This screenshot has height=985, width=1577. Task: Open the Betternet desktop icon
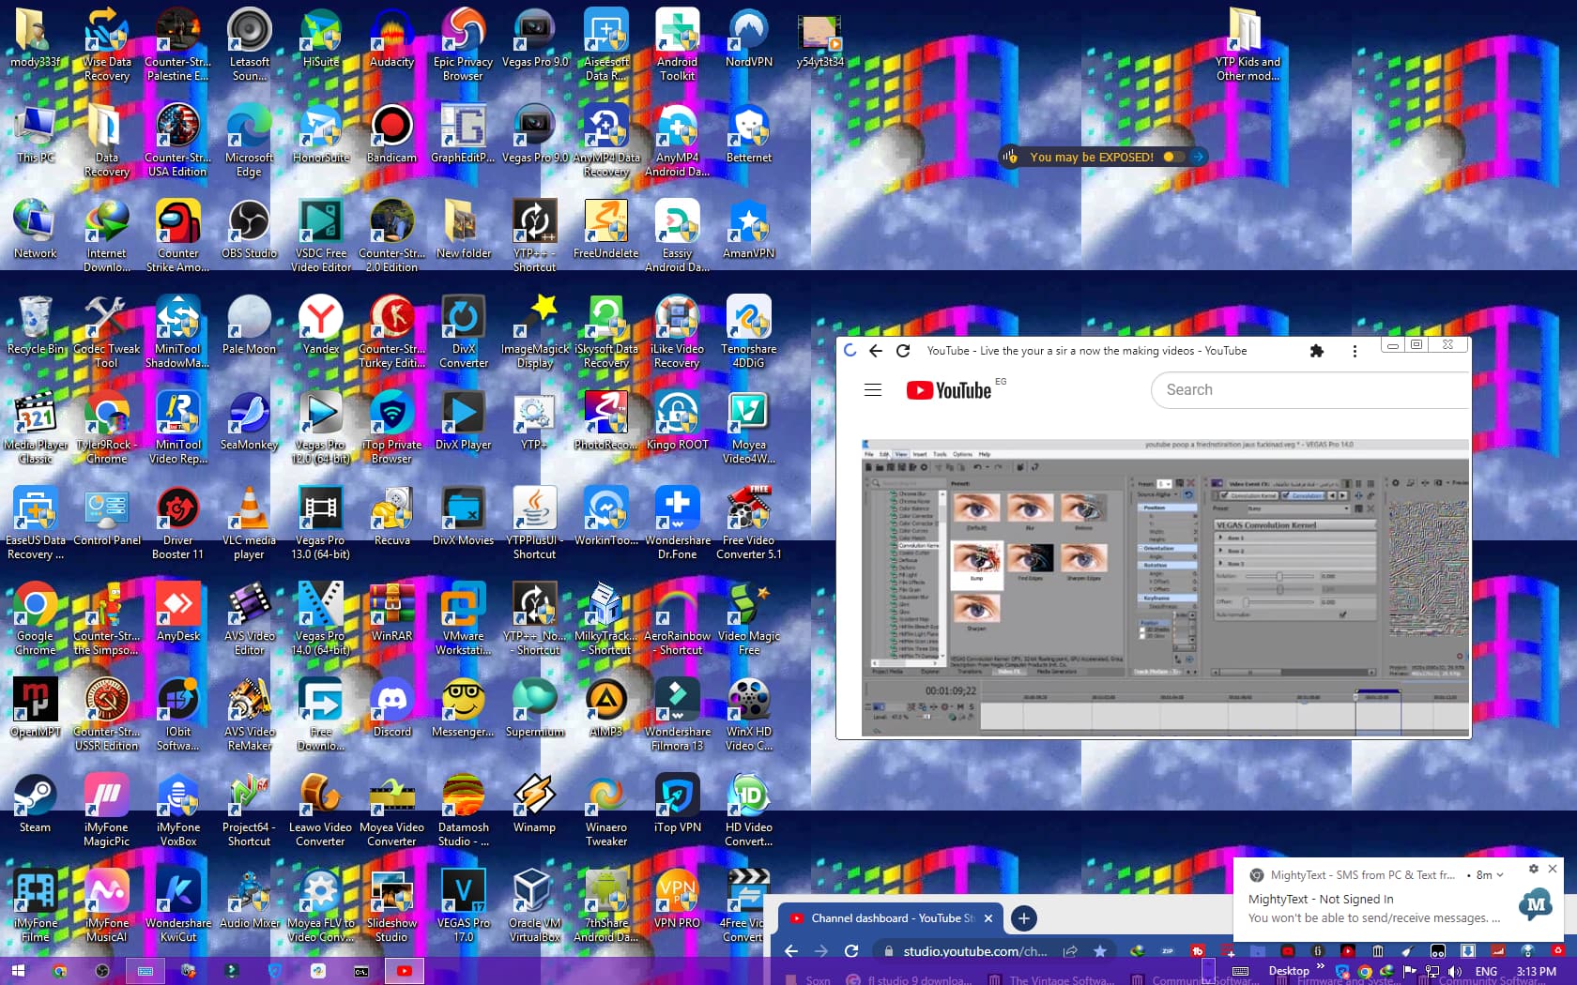pos(748,134)
